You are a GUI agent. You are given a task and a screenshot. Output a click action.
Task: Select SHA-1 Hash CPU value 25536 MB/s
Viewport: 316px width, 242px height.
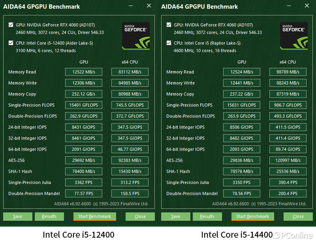[288, 171]
